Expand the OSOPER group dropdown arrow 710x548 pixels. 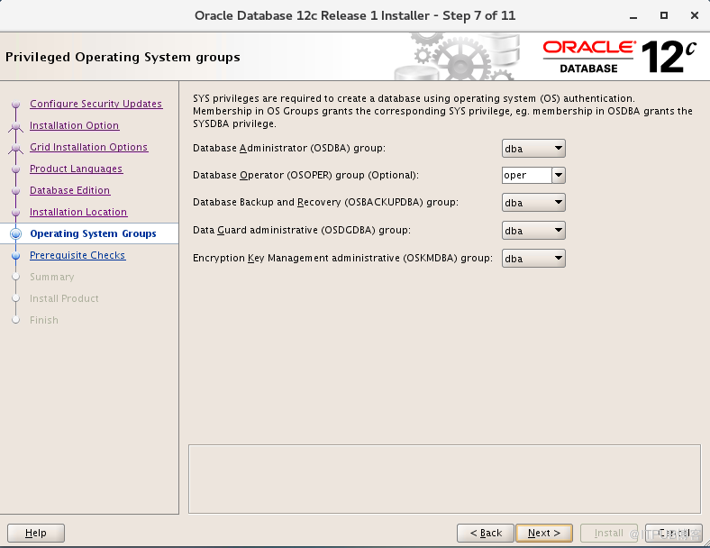pos(559,175)
